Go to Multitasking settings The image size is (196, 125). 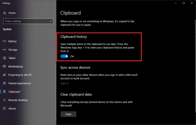(15, 66)
